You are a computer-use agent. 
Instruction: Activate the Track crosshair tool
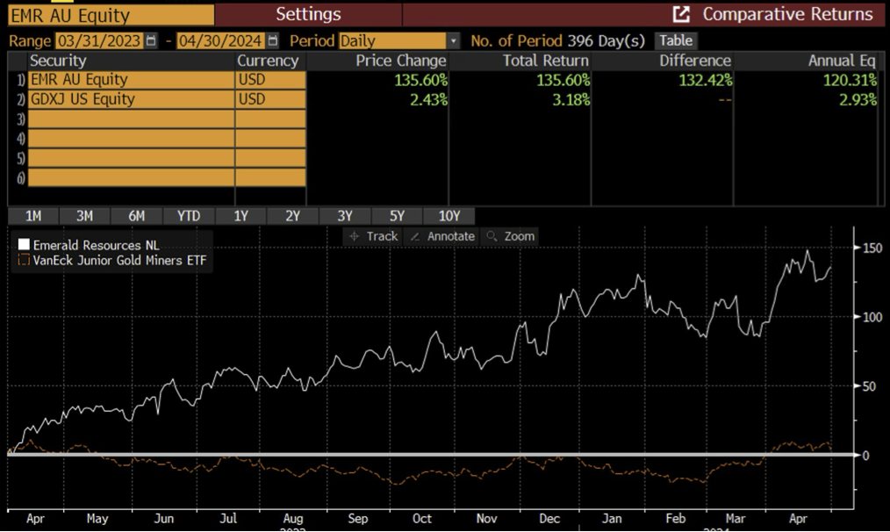click(373, 236)
